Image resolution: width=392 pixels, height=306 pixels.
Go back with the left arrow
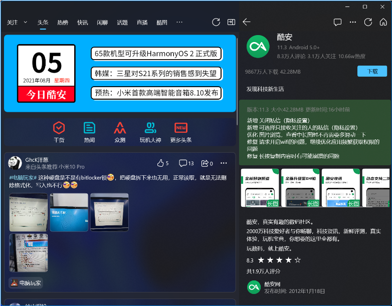point(247,22)
